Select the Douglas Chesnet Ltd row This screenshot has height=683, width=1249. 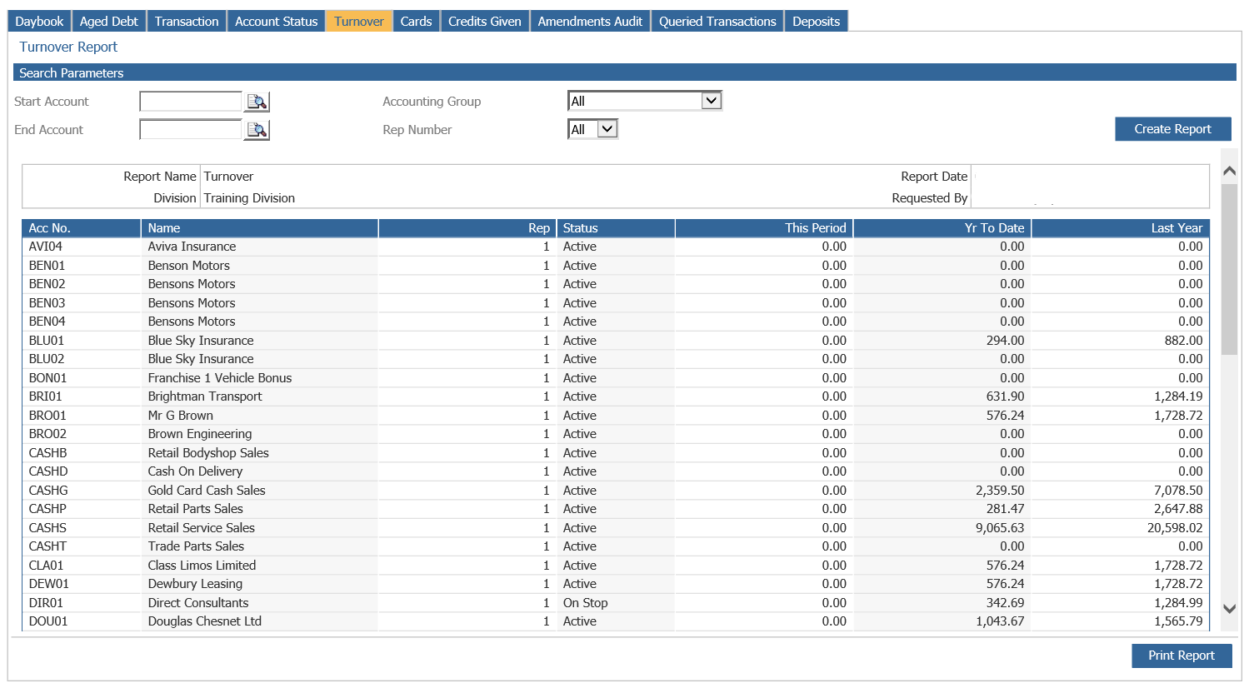616,621
